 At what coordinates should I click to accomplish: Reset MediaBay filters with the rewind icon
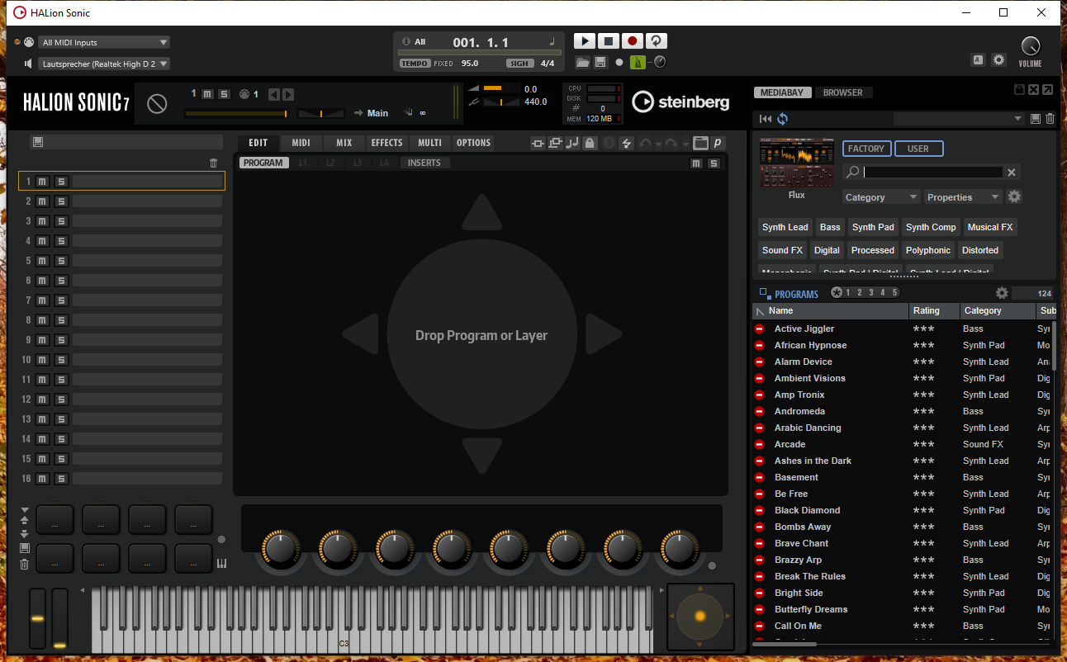pyautogui.click(x=766, y=119)
